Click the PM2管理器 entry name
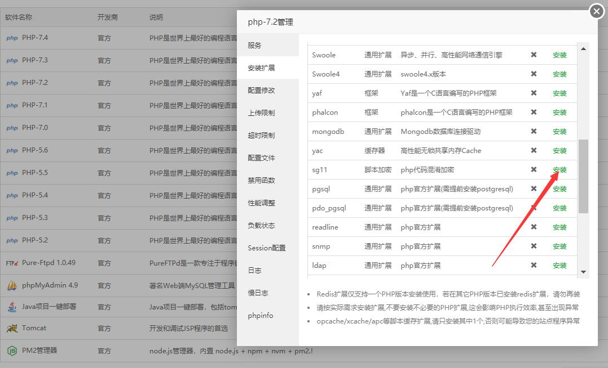Image resolution: width=608 pixels, height=368 pixels. [39, 350]
